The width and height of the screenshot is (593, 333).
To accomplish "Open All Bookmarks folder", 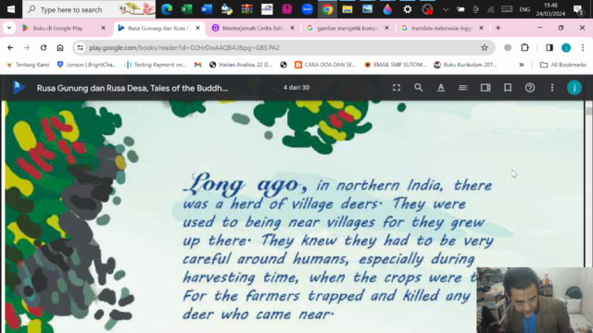I will pyautogui.click(x=563, y=65).
